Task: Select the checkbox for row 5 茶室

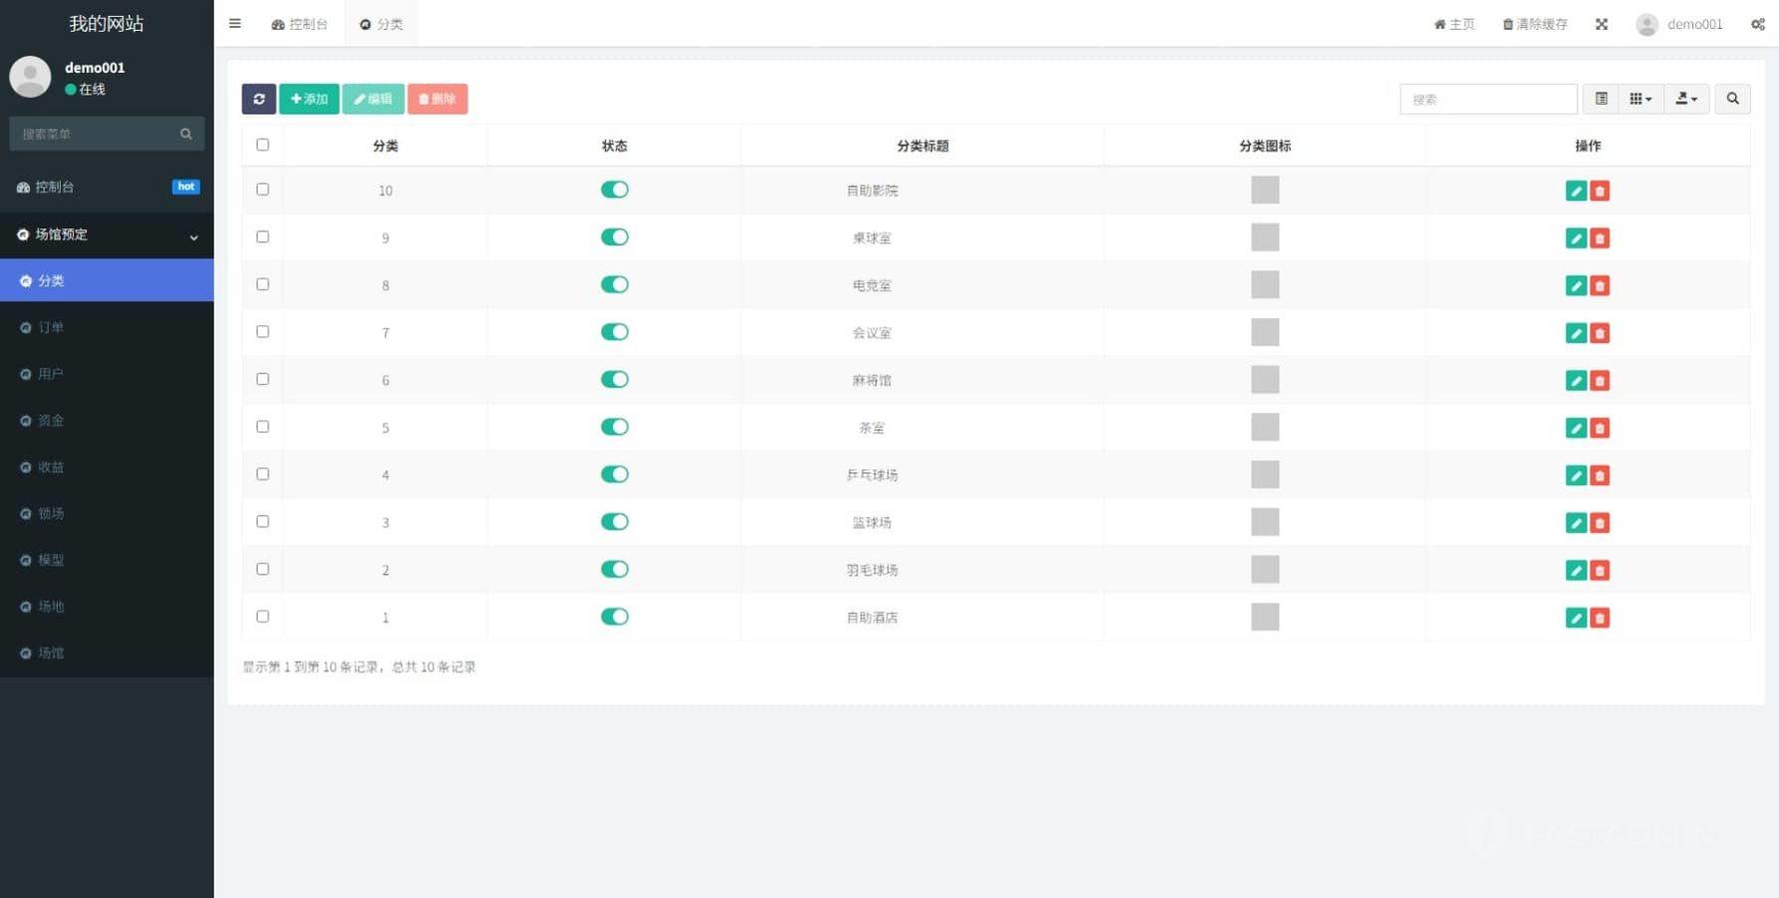Action: click(x=263, y=427)
